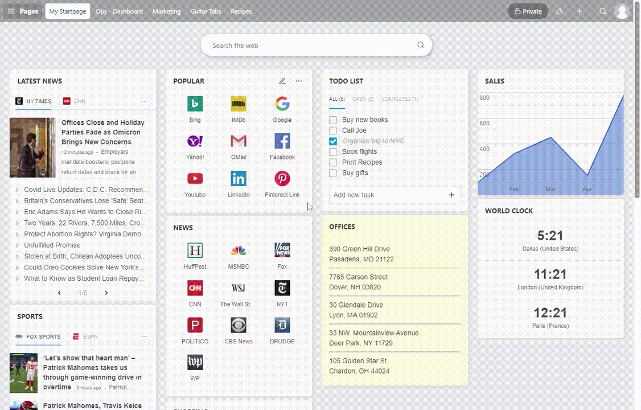This screenshot has height=410, width=641.
Task: Go to previous page of Latest News
Action: 59,293
